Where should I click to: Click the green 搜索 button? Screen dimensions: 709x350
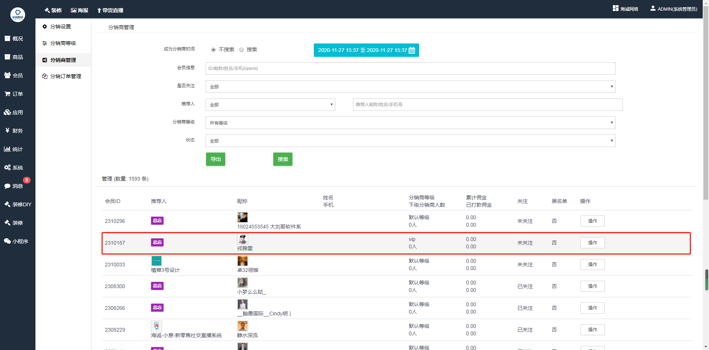pyautogui.click(x=283, y=159)
